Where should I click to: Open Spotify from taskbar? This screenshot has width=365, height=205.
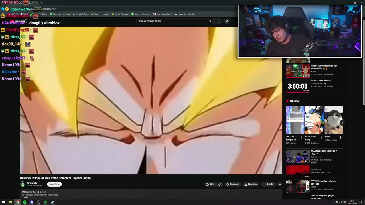tap(25, 202)
